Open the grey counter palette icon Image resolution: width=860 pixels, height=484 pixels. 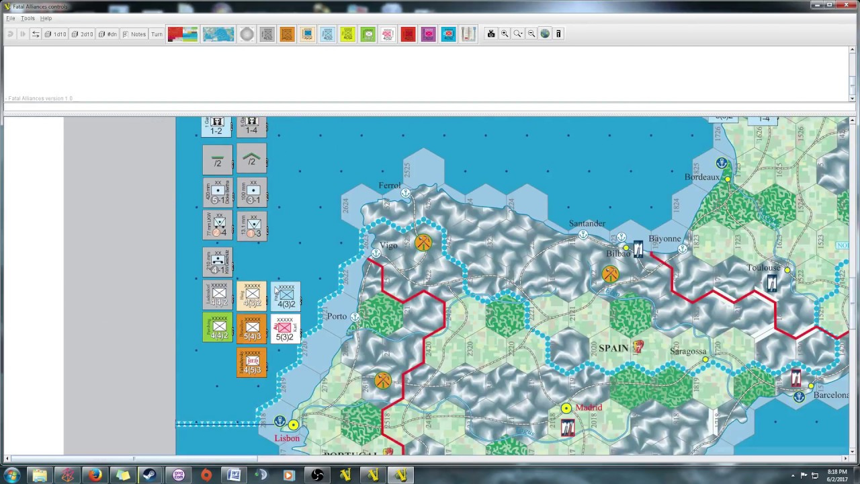pos(267,34)
